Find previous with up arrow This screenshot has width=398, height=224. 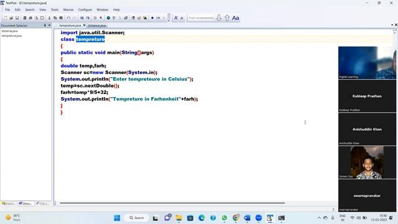tap(227, 18)
